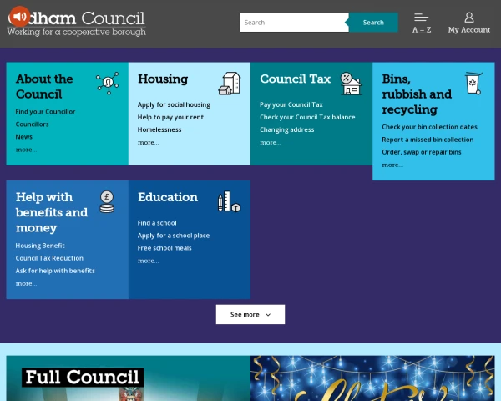Open Help to pay your rent
The image size is (501, 401).
click(x=170, y=117)
